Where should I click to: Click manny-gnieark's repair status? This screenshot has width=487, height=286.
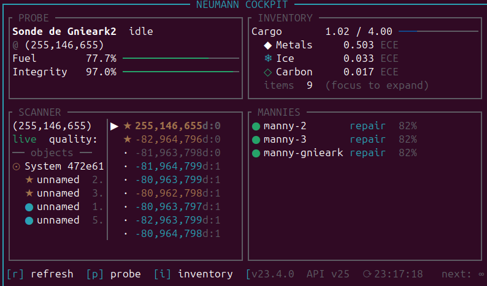pyautogui.click(x=368, y=153)
